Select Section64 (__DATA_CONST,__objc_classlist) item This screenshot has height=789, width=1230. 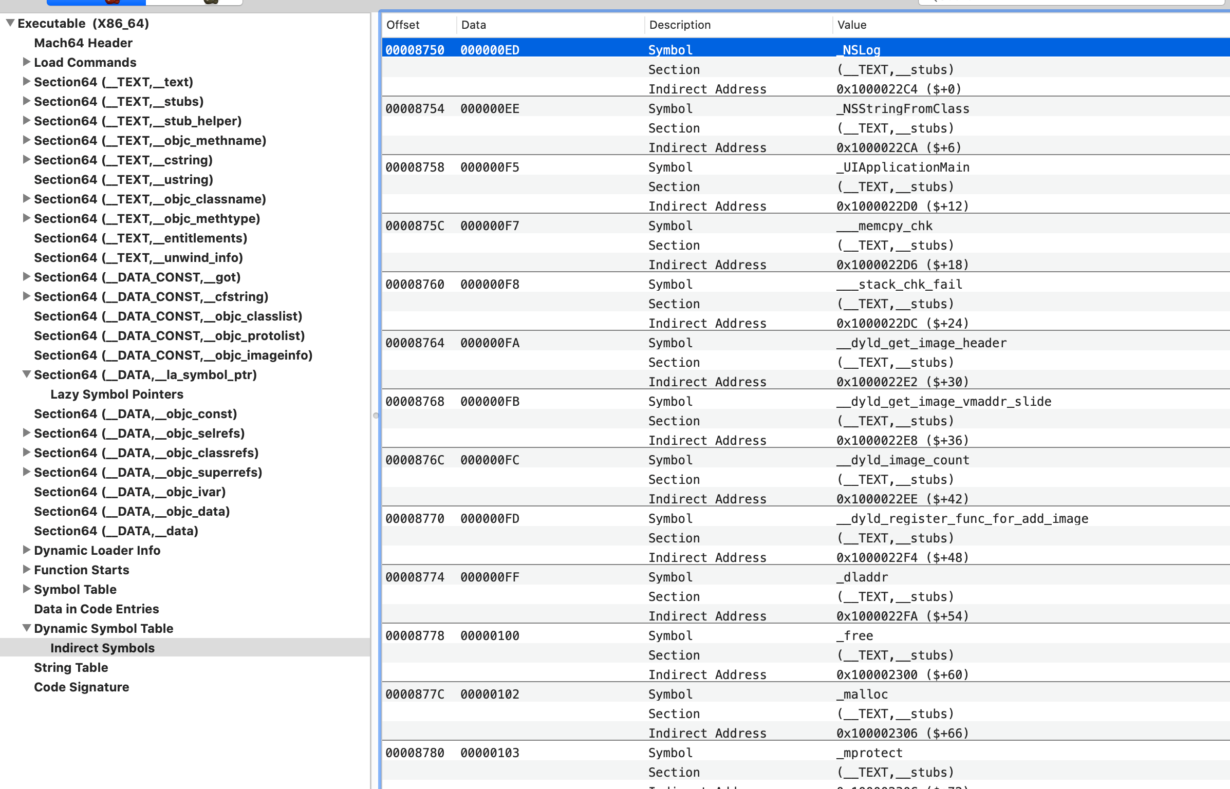(168, 316)
